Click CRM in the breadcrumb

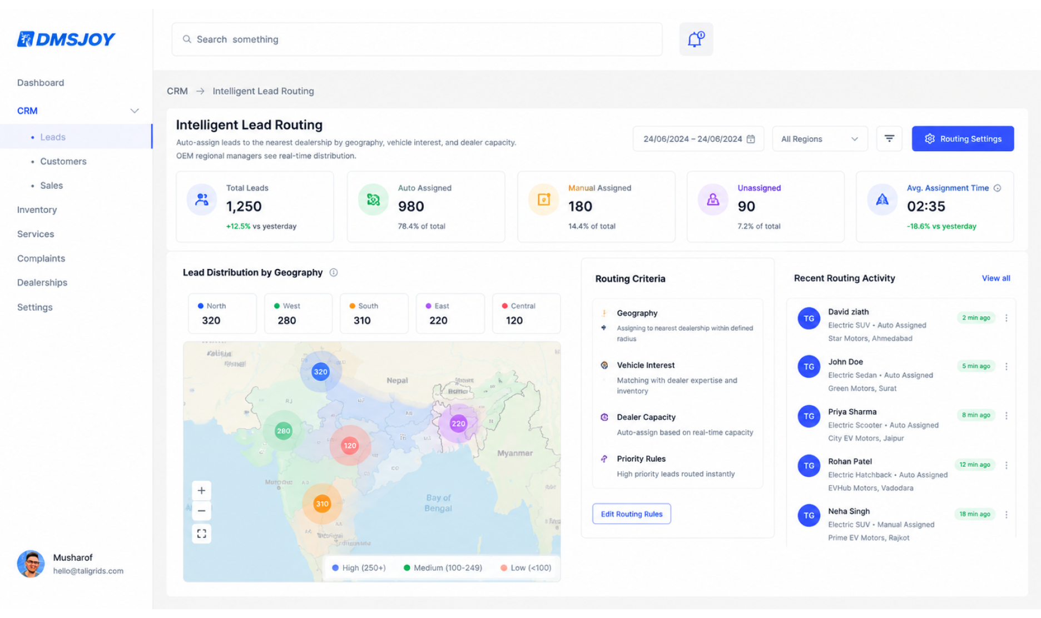pyautogui.click(x=177, y=91)
